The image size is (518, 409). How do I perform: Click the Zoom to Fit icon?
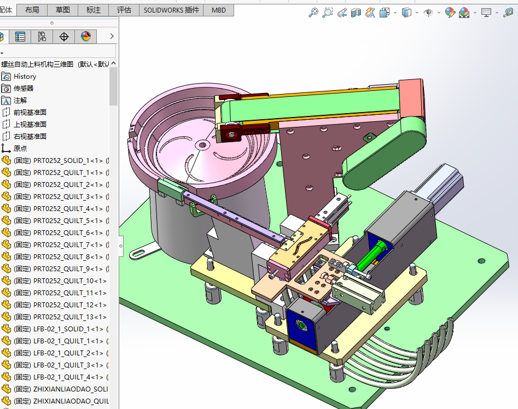pyautogui.click(x=313, y=12)
